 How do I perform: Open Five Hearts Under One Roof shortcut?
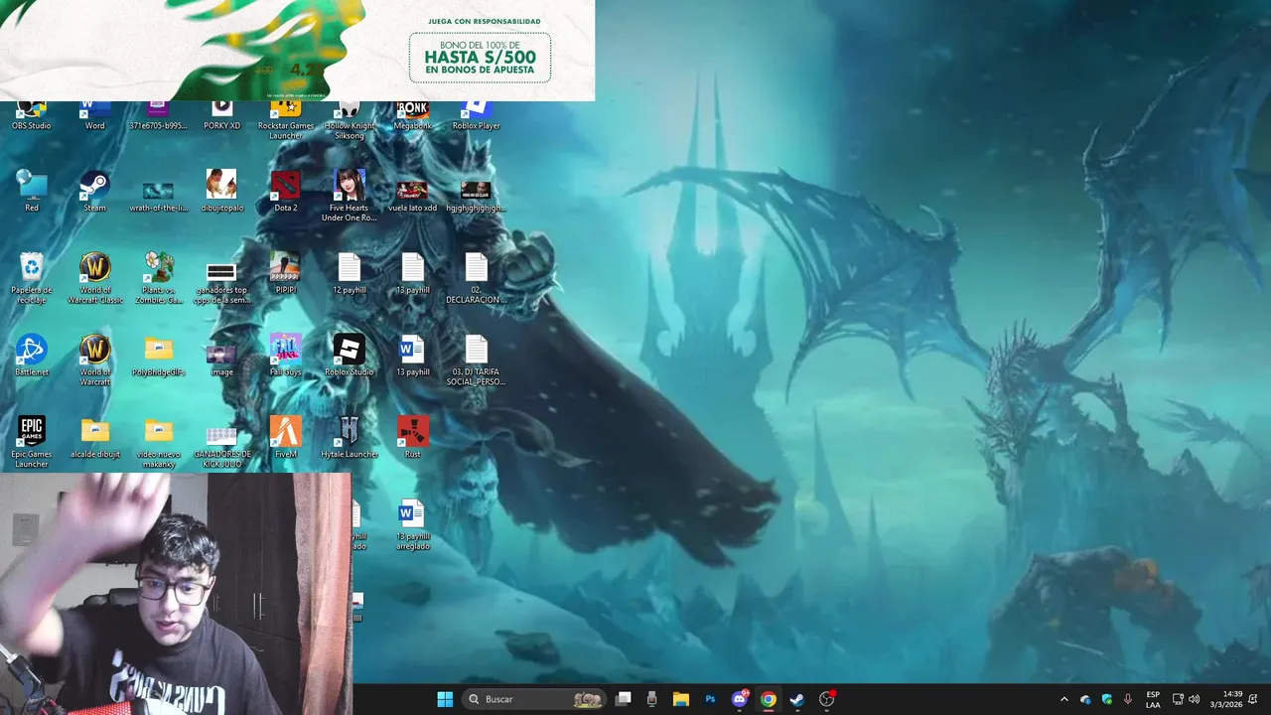[349, 196]
